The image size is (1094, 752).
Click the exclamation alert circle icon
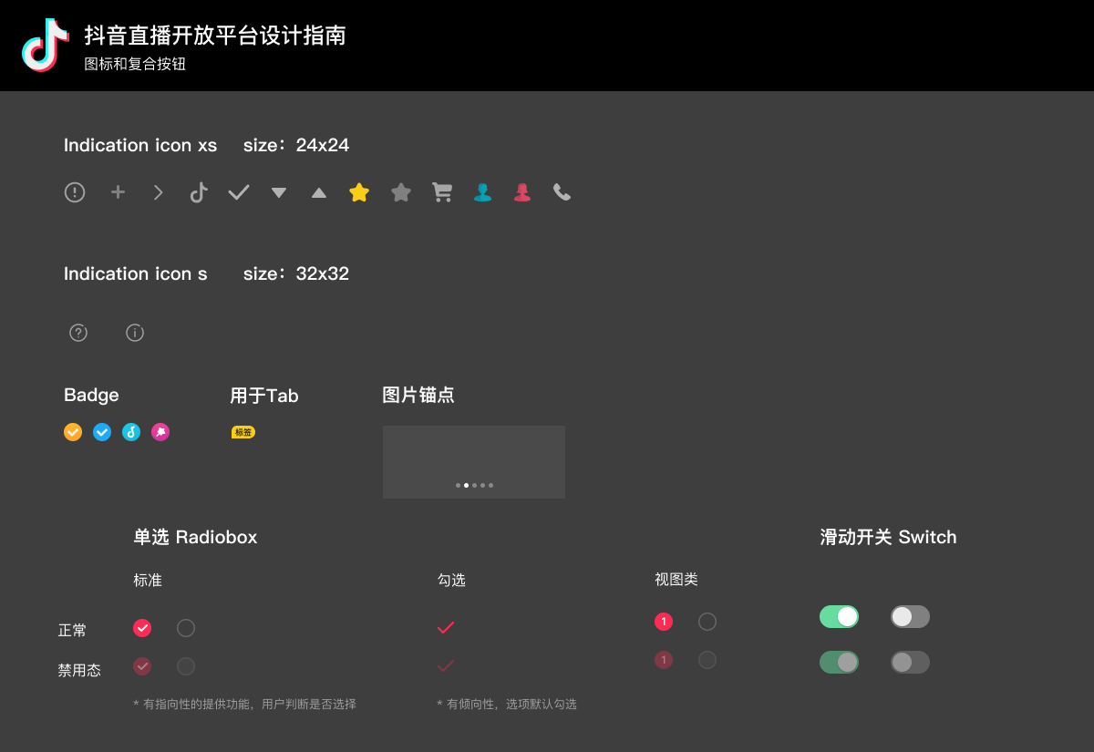click(x=75, y=192)
